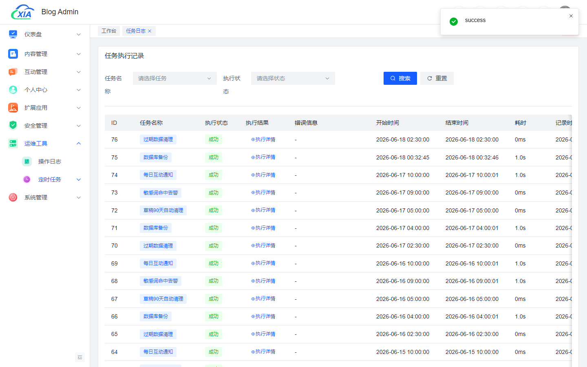Viewport: 587px width, 367px height.
Task: Click the 扩展应用 orange icon
Action: coord(13,108)
